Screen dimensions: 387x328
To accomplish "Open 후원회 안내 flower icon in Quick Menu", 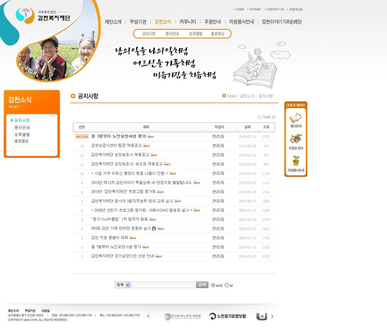I will 296,140.
